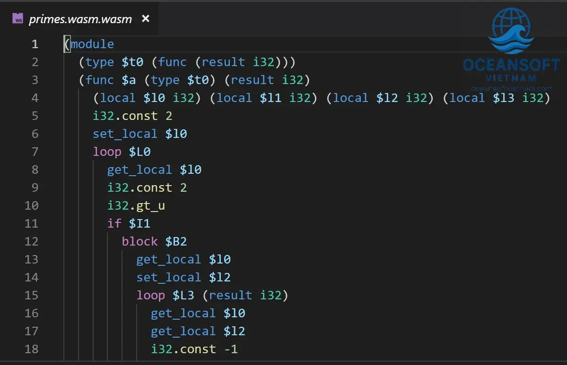Click 'i32.gt_u' instruction on line 10

(x=136, y=205)
